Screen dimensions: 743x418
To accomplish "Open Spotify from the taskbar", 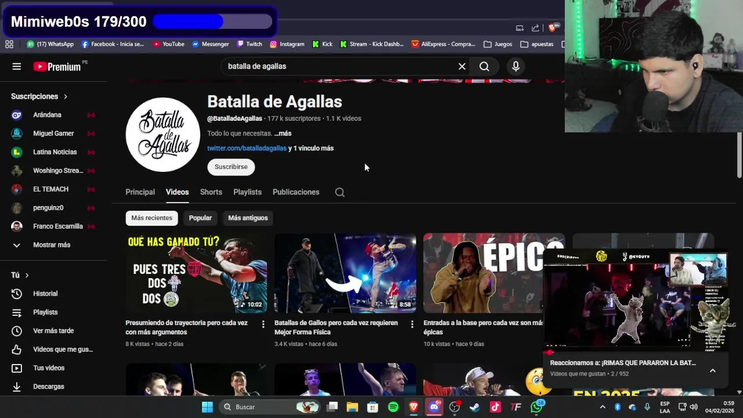I will [x=393, y=407].
